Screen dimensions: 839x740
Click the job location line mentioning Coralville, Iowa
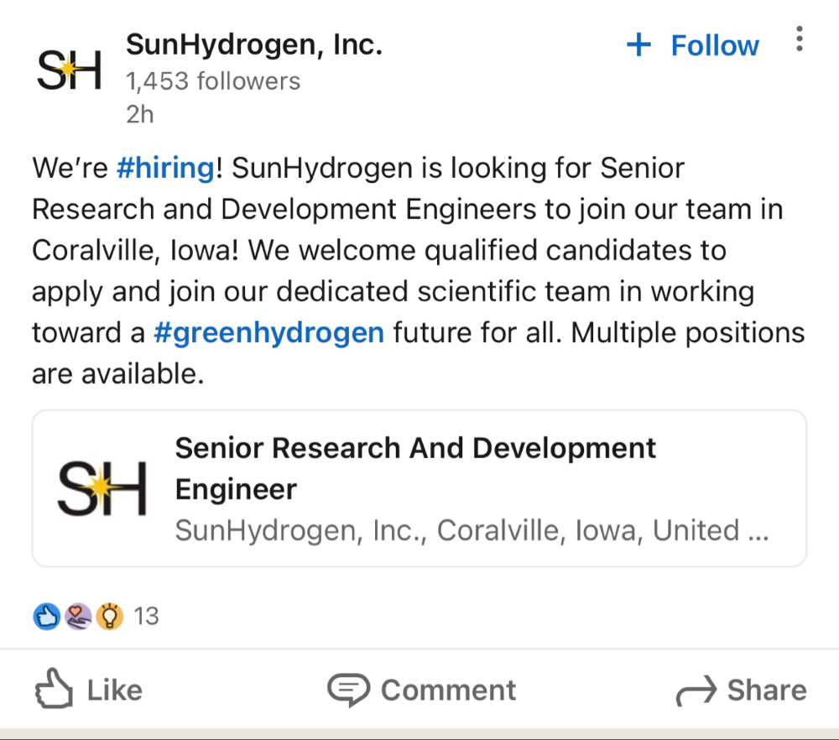click(471, 530)
